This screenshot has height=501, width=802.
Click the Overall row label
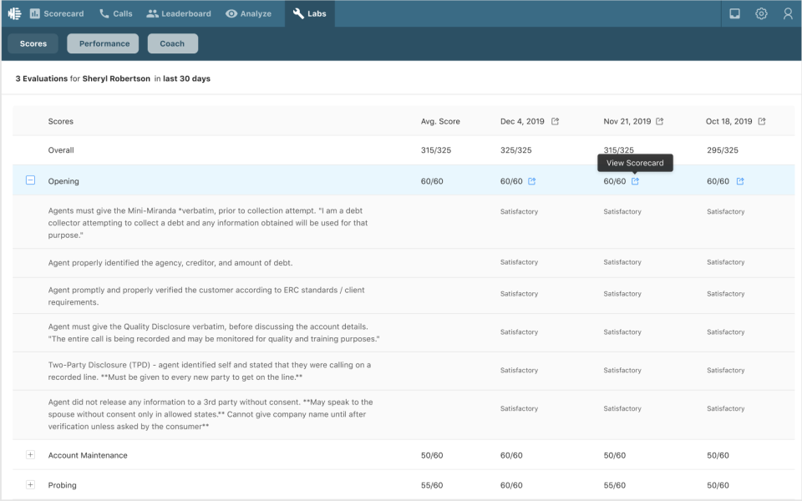click(61, 150)
